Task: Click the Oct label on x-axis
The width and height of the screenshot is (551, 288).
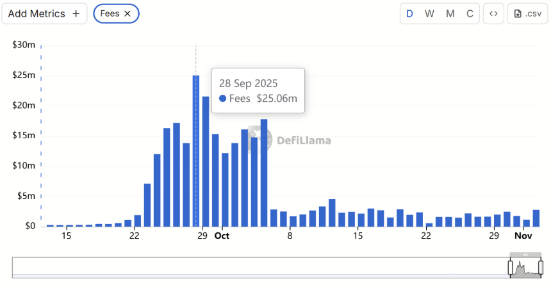Action: coord(222,236)
